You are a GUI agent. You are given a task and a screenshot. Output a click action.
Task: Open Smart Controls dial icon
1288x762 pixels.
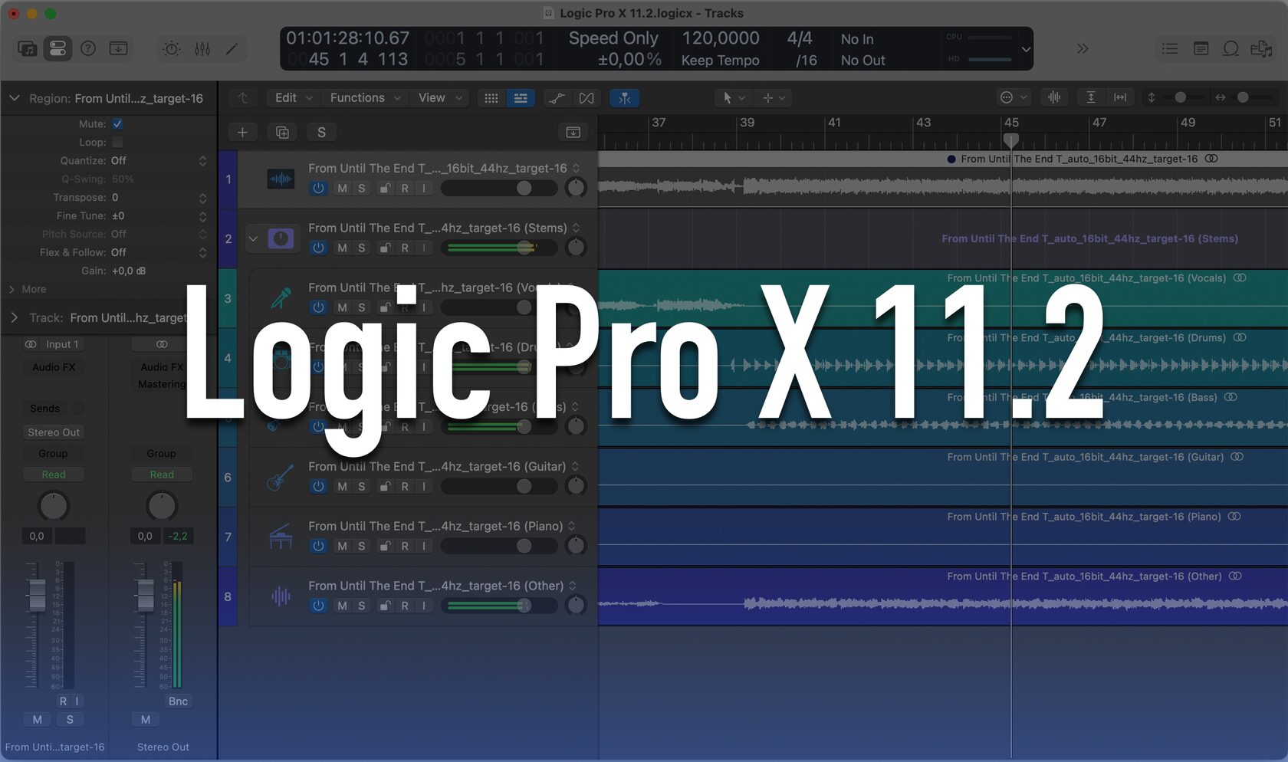pyautogui.click(x=172, y=49)
